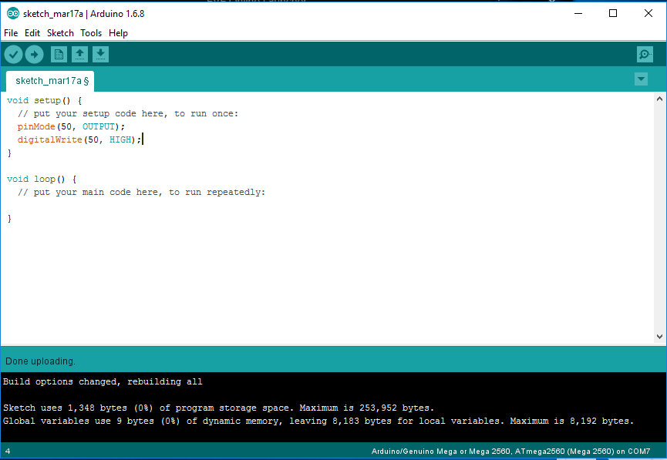This screenshot has height=460, width=667.
Task: Click the editor scrollbar down arrow
Action: pyautogui.click(x=659, y=336)
